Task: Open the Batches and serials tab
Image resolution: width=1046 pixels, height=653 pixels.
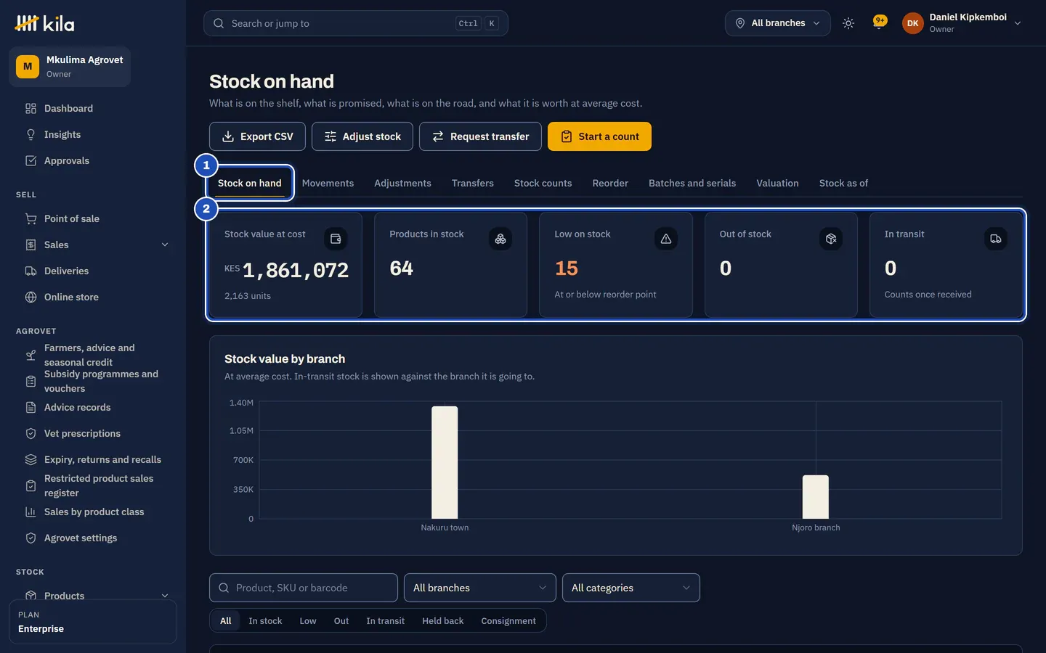Action: coord(692,184)
